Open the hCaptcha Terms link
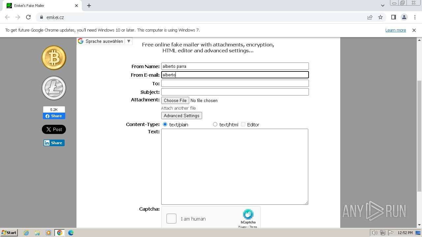 [253, 227]
